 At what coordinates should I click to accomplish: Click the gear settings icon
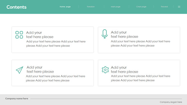(105, 70)
